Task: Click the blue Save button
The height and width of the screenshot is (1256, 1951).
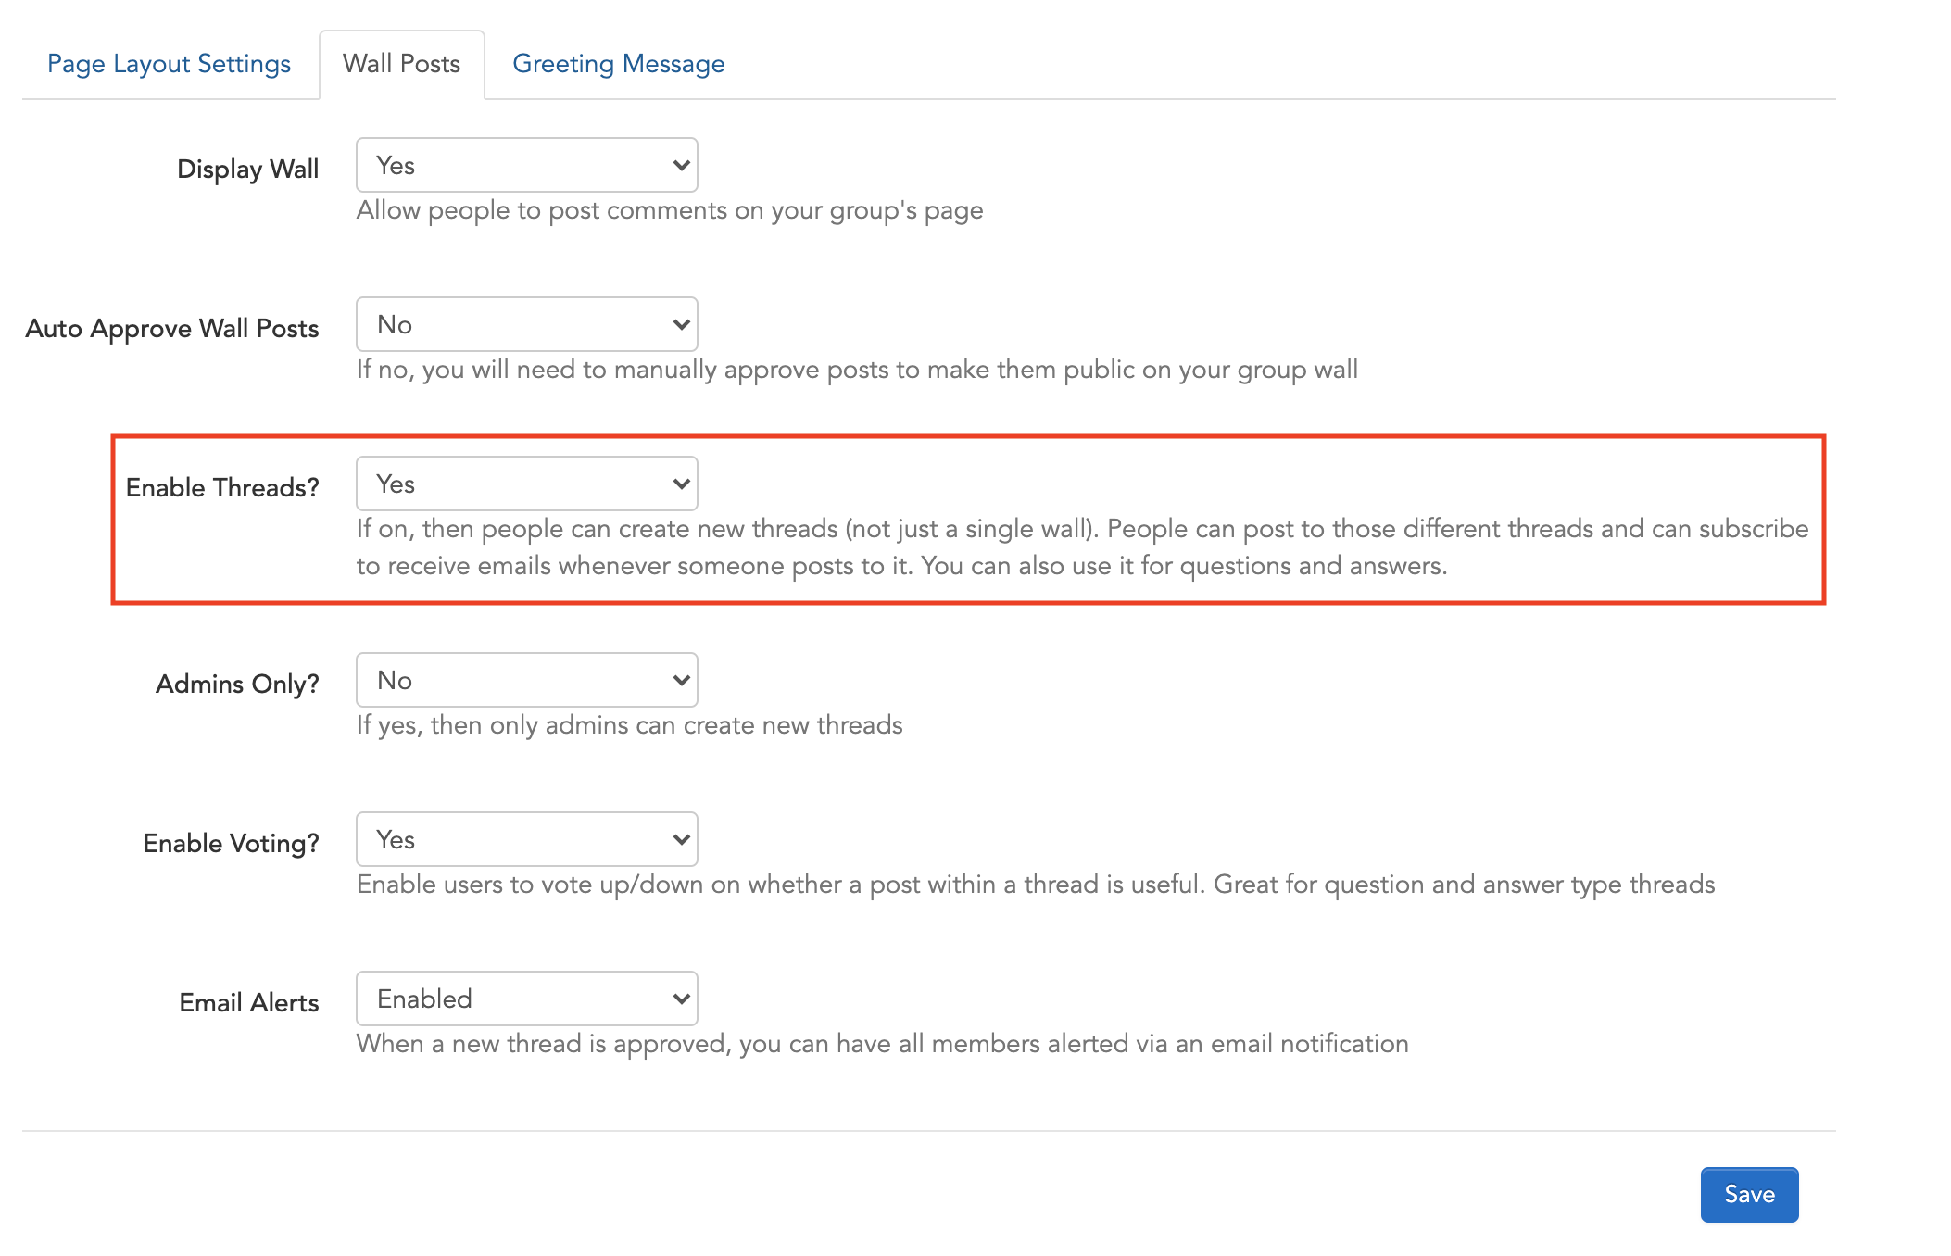Action: click(1749, 1195)
